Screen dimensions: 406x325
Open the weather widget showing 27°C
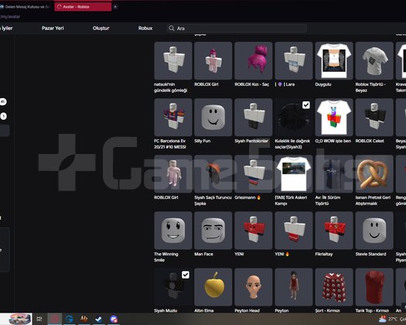[x=392, y=319]
